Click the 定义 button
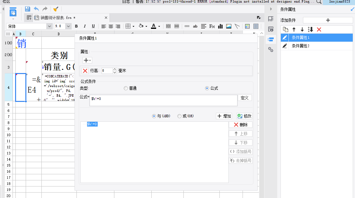This screenshot has width=355, height=198. 244,98
